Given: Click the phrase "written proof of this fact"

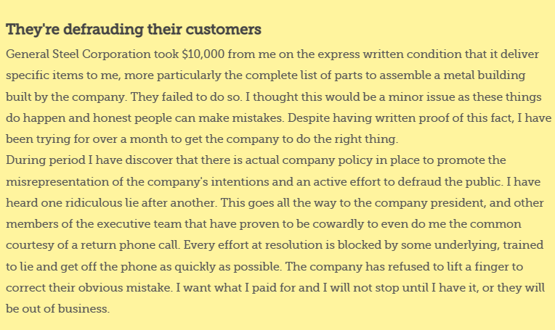Looking at the screenshot, I should tap(444, 118).
